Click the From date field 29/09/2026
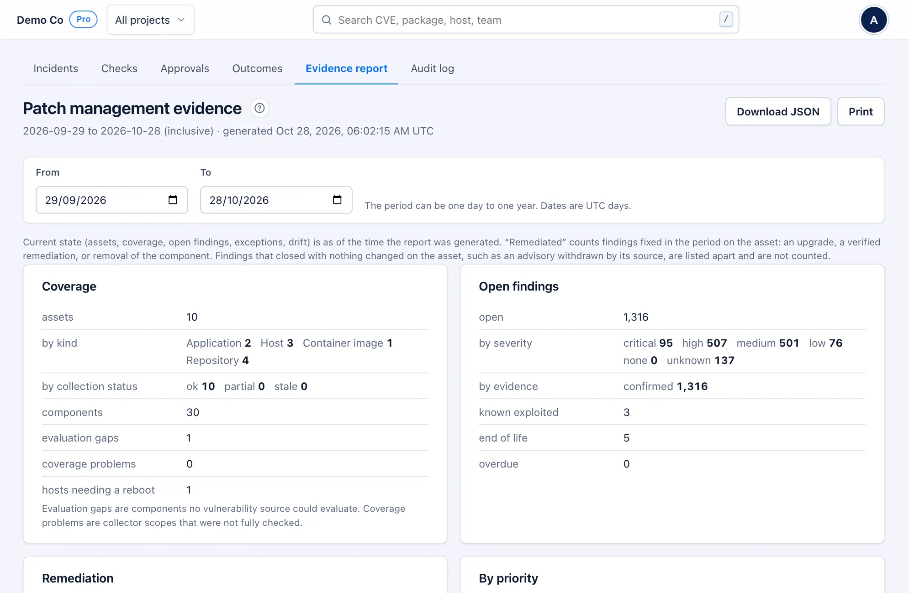Image resolution: width=909 pixels, height=593 pixels. [112, 200]
